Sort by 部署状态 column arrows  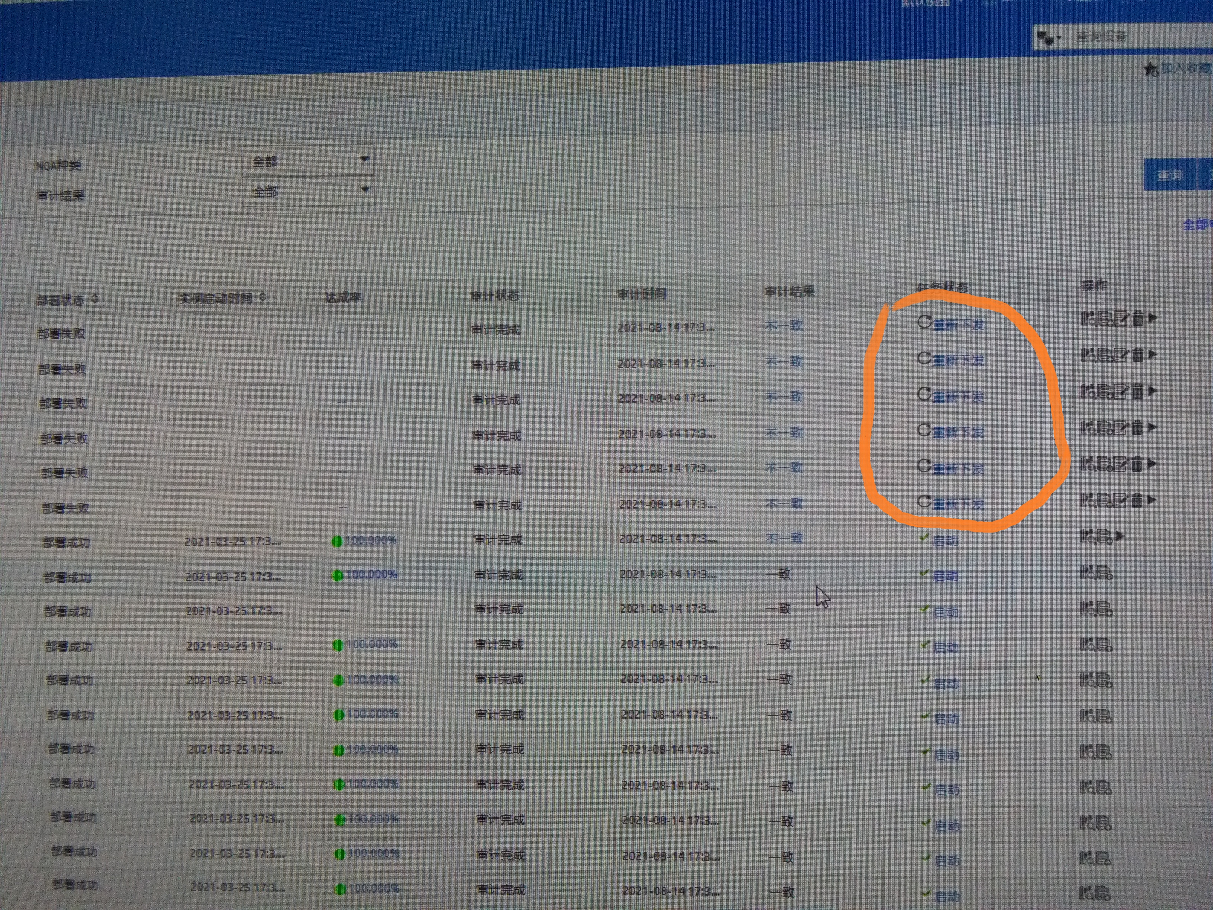[x=95, y=299]
